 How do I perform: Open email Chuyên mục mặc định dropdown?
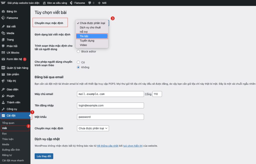pos(93,128)
